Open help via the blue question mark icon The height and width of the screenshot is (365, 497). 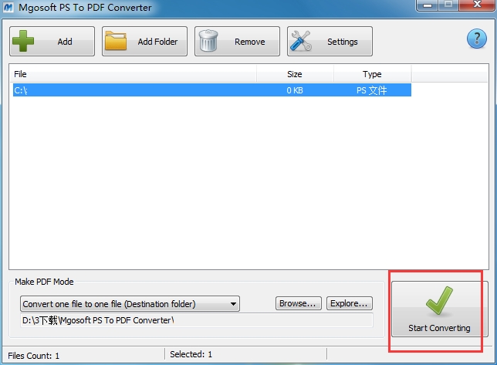point(477,39)
